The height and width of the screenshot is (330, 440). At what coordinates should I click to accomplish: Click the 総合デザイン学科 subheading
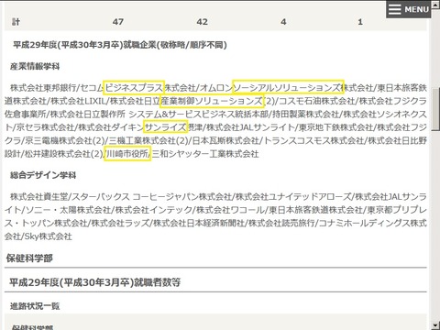tap(43, 175)
